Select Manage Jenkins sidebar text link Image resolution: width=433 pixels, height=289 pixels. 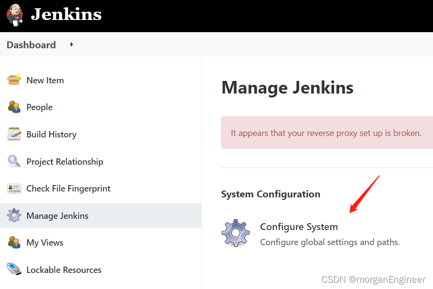[x=57, y=216]
